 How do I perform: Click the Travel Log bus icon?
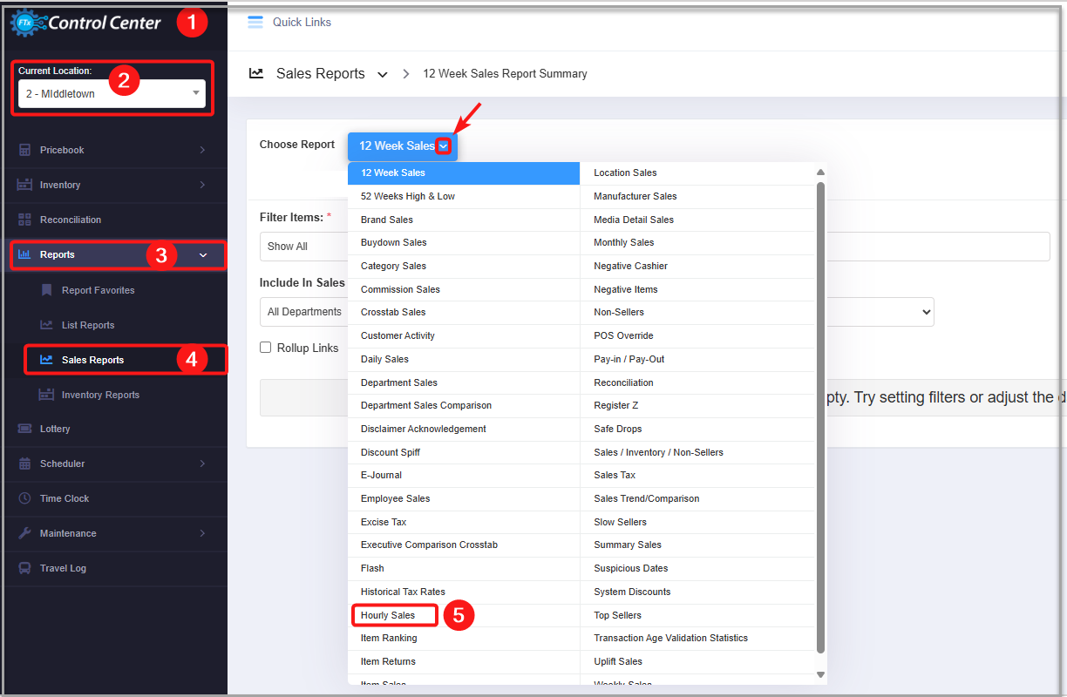pos(24,568)
